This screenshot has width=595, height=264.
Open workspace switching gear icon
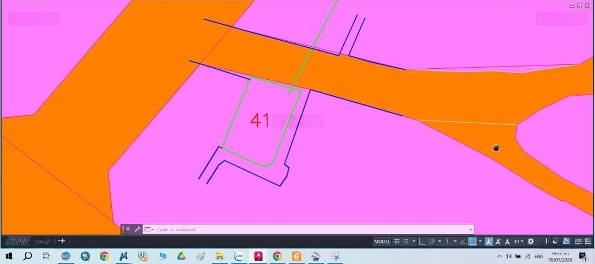pyautogui.click(x=531, y=241)
